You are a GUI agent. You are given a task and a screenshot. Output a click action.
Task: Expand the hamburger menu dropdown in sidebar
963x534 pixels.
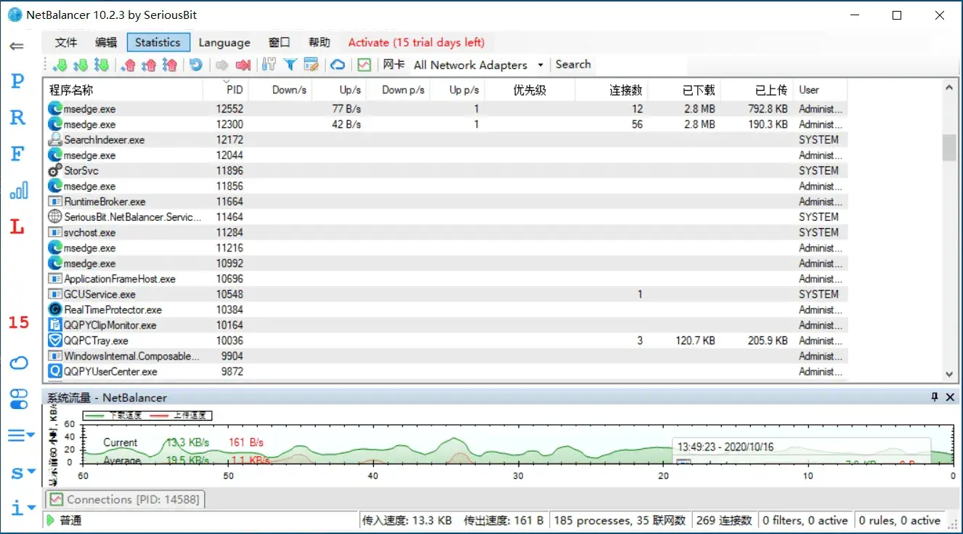tap(21, 435)
